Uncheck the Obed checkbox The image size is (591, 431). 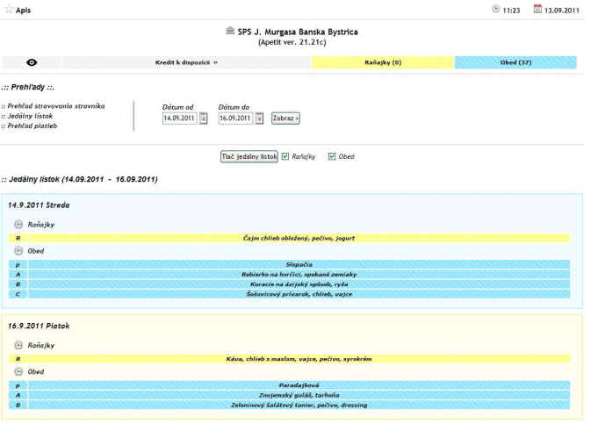(332, 156)
